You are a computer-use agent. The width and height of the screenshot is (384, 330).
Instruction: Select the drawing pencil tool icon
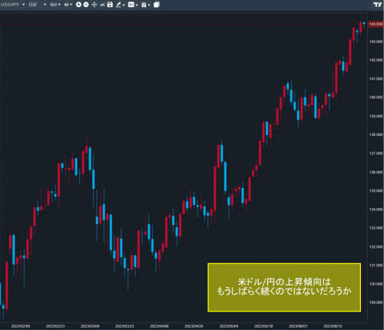[118, 5]
